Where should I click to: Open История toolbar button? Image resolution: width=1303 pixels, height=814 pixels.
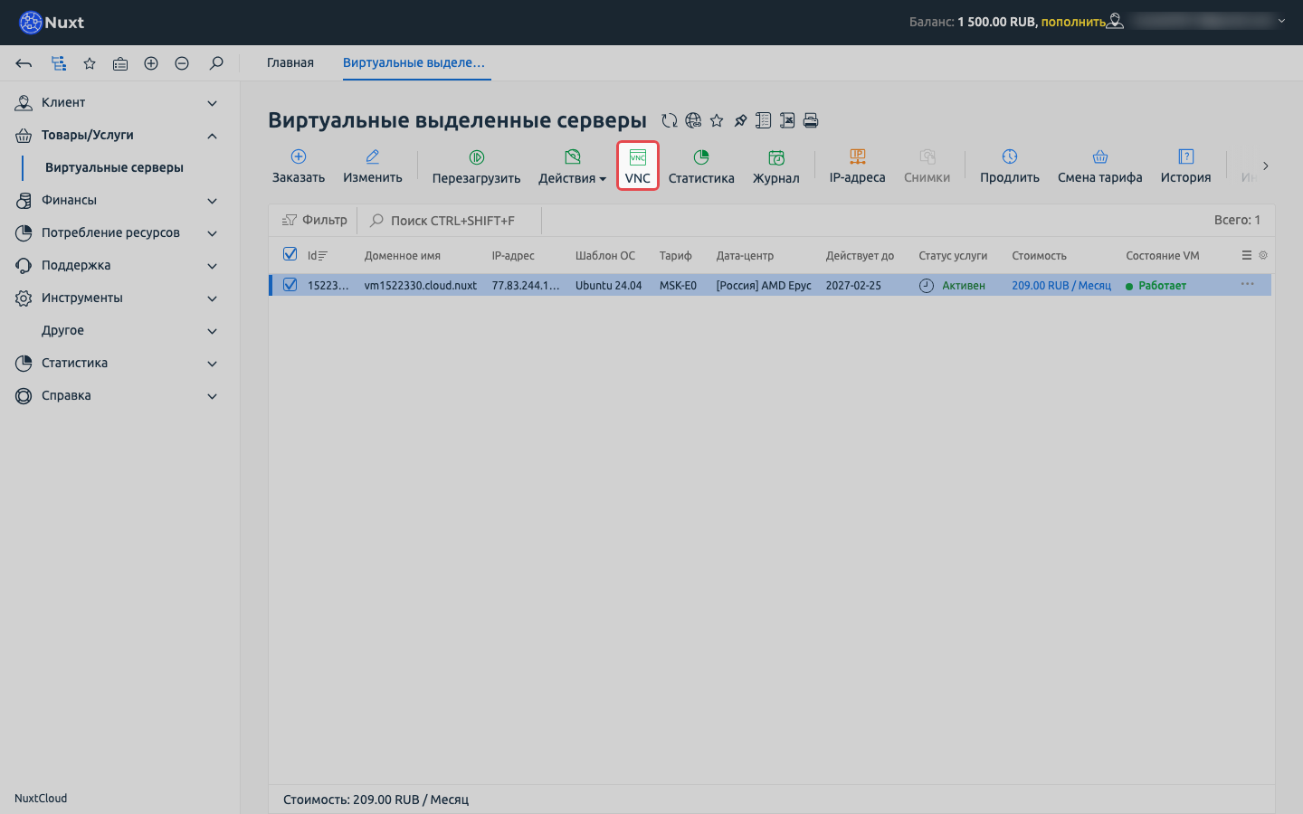click(x=1186, y=166)
